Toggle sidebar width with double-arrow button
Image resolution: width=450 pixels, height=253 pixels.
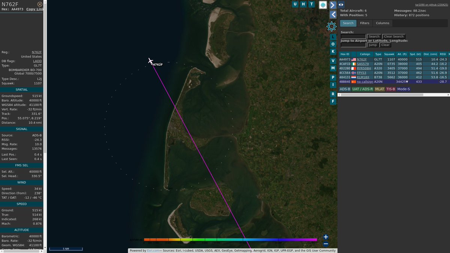pyautogui.click(x=341, y=4)
